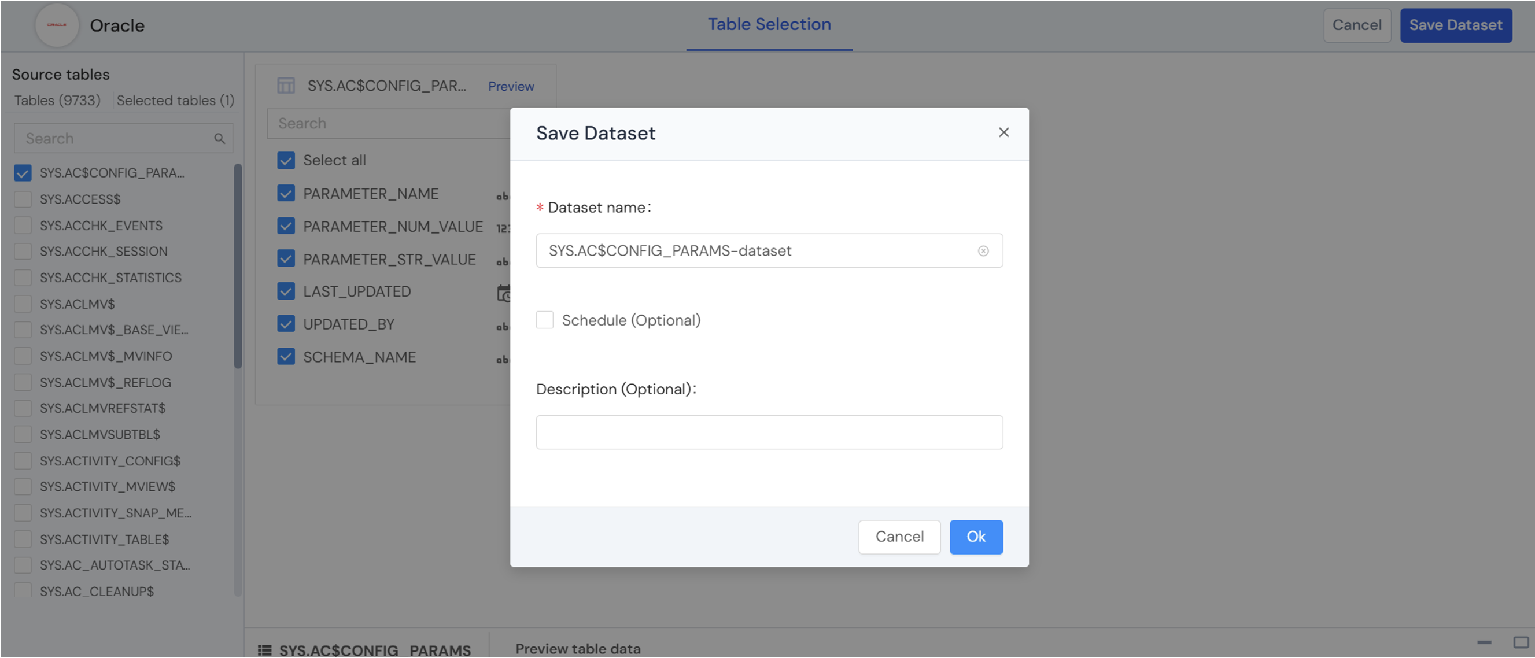1535x658 pixels.
Task: Check the SYS.ACCESS$ table checkbox
Action: coord(23,199)
